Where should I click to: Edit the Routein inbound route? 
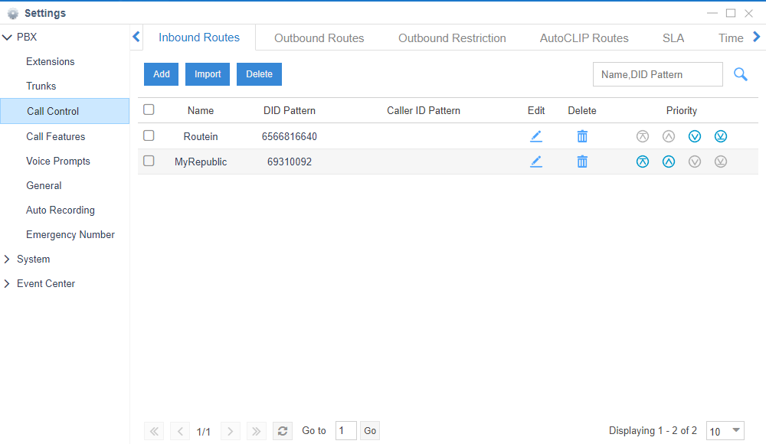536,135
